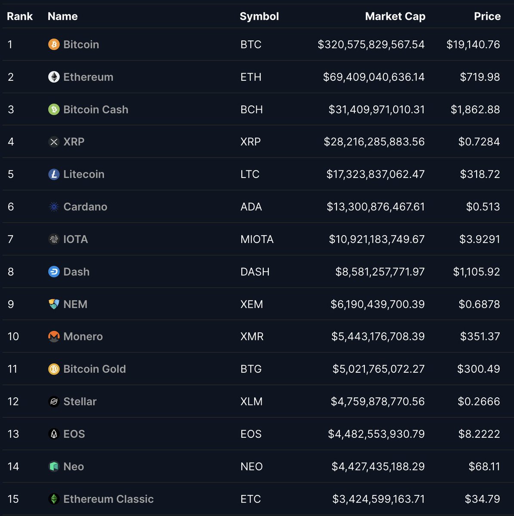Click the price $0.7284
Screen dimensions: 514x516
[x=479, y=142]
